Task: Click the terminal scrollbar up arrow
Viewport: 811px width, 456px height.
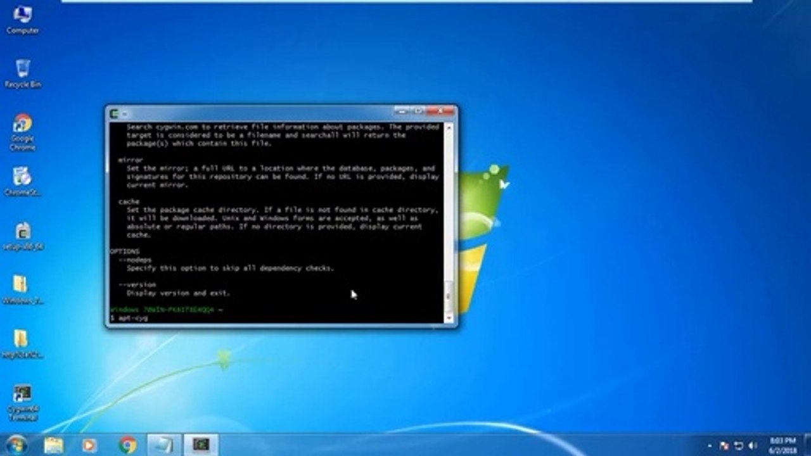Action: (449, 127)
